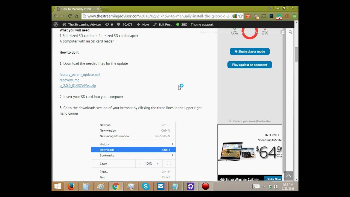Download the factory_param_update.aml file
This screenshot has width=350, height=197.
[x=80, y=74]
